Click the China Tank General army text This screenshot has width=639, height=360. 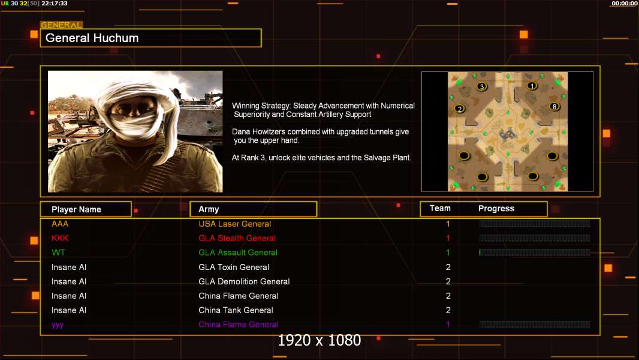pyautogui.click(x=236, y=310)
